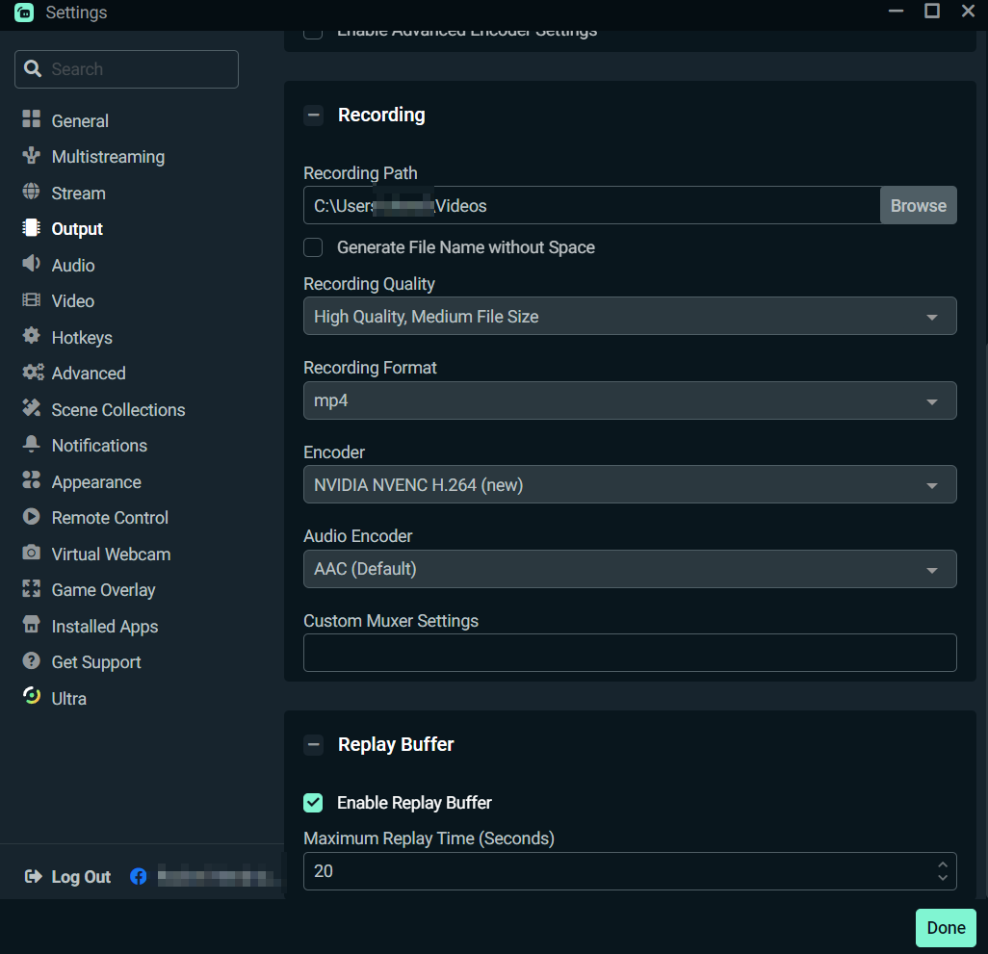Switch to the Advanced settings section
988x954 pixels.
click(30, 373)
